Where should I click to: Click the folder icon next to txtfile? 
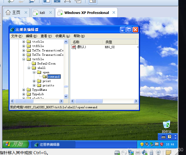[x=28, y=59]
